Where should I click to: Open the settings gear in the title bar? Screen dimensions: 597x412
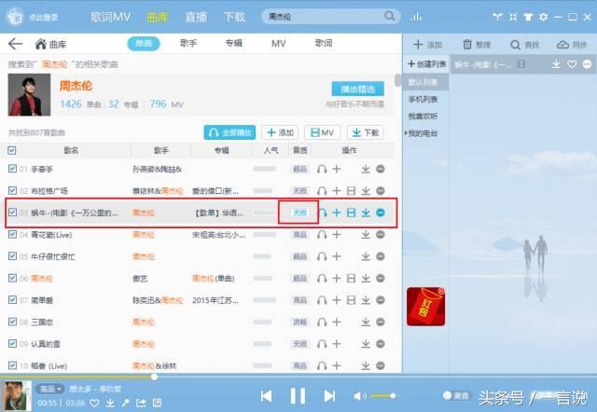pos(543,17)
